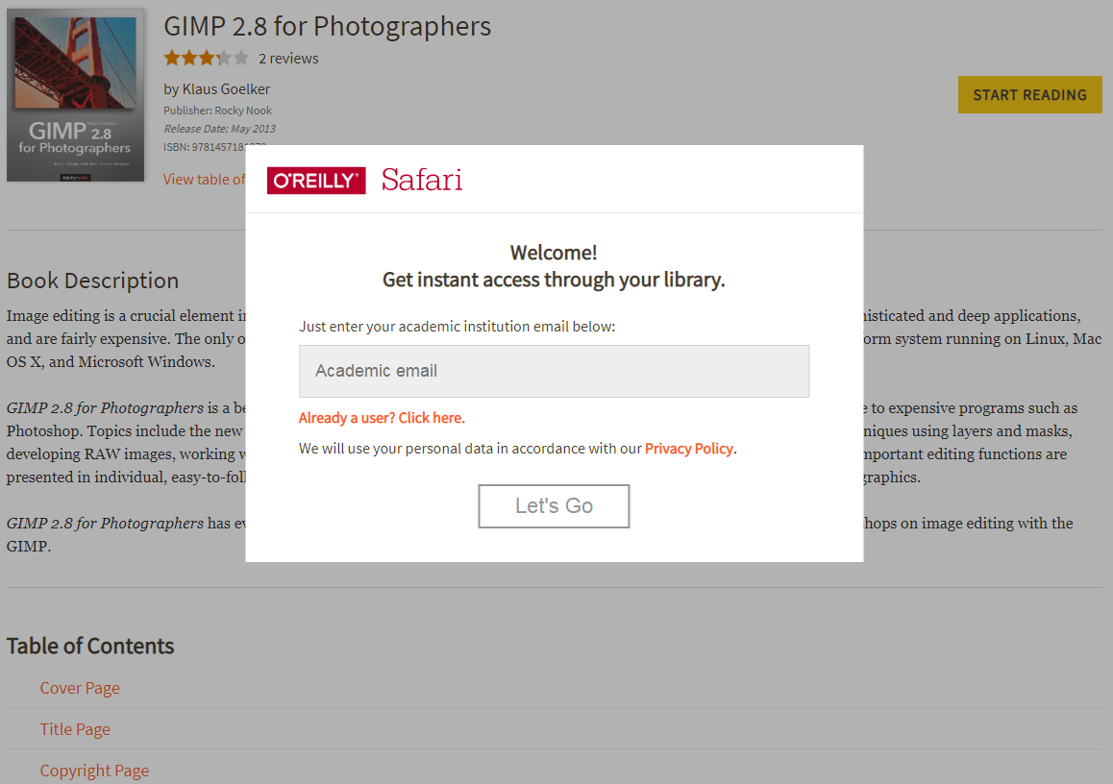Click the View table of contents link
This screenshot has width=1113, height=784.
coord(205,180)
